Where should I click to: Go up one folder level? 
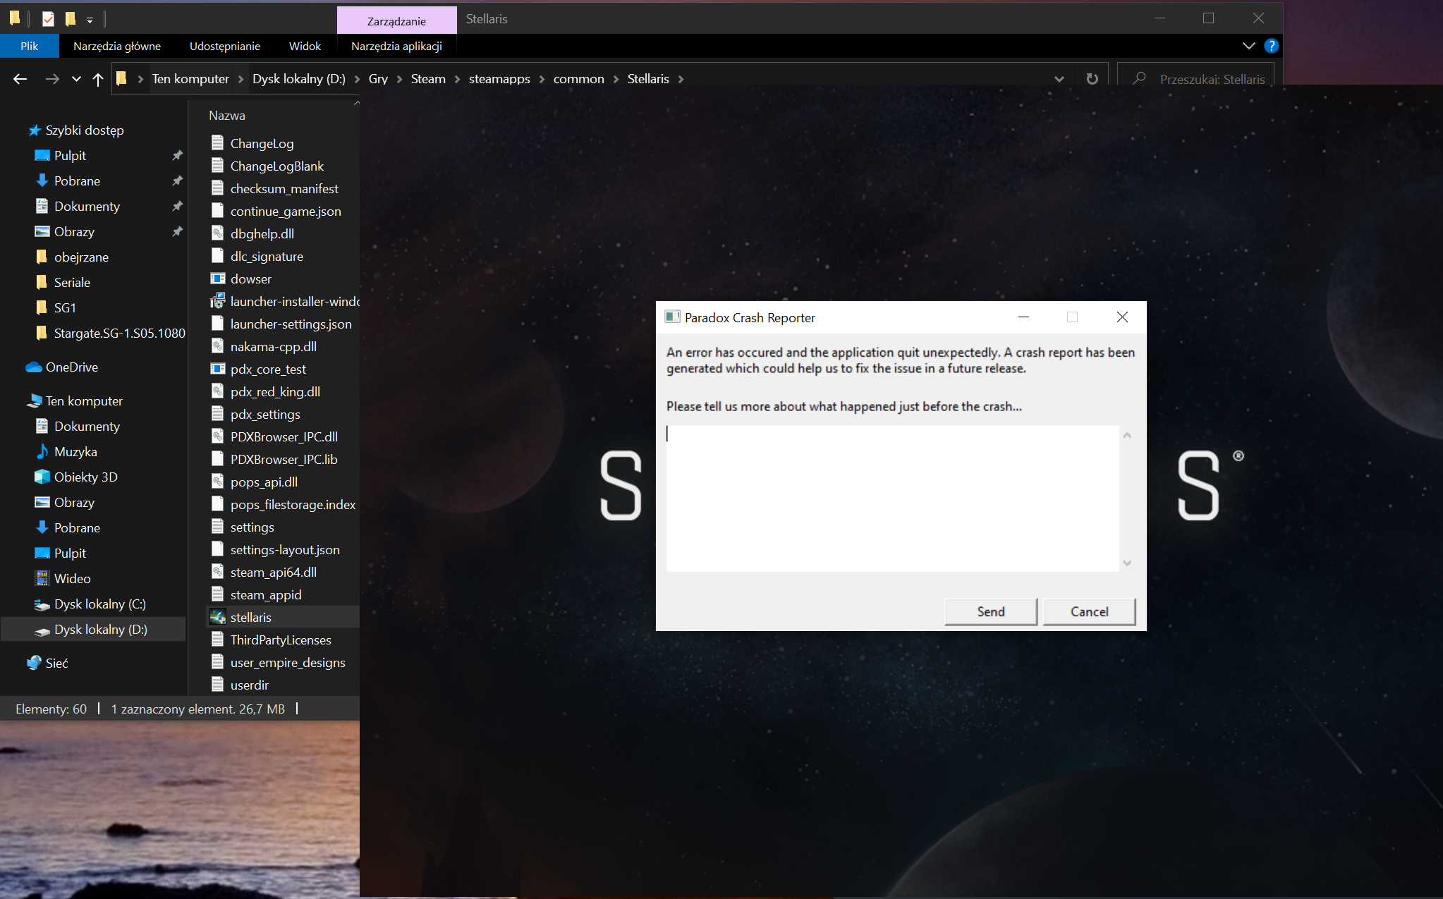tap(98, 79)
